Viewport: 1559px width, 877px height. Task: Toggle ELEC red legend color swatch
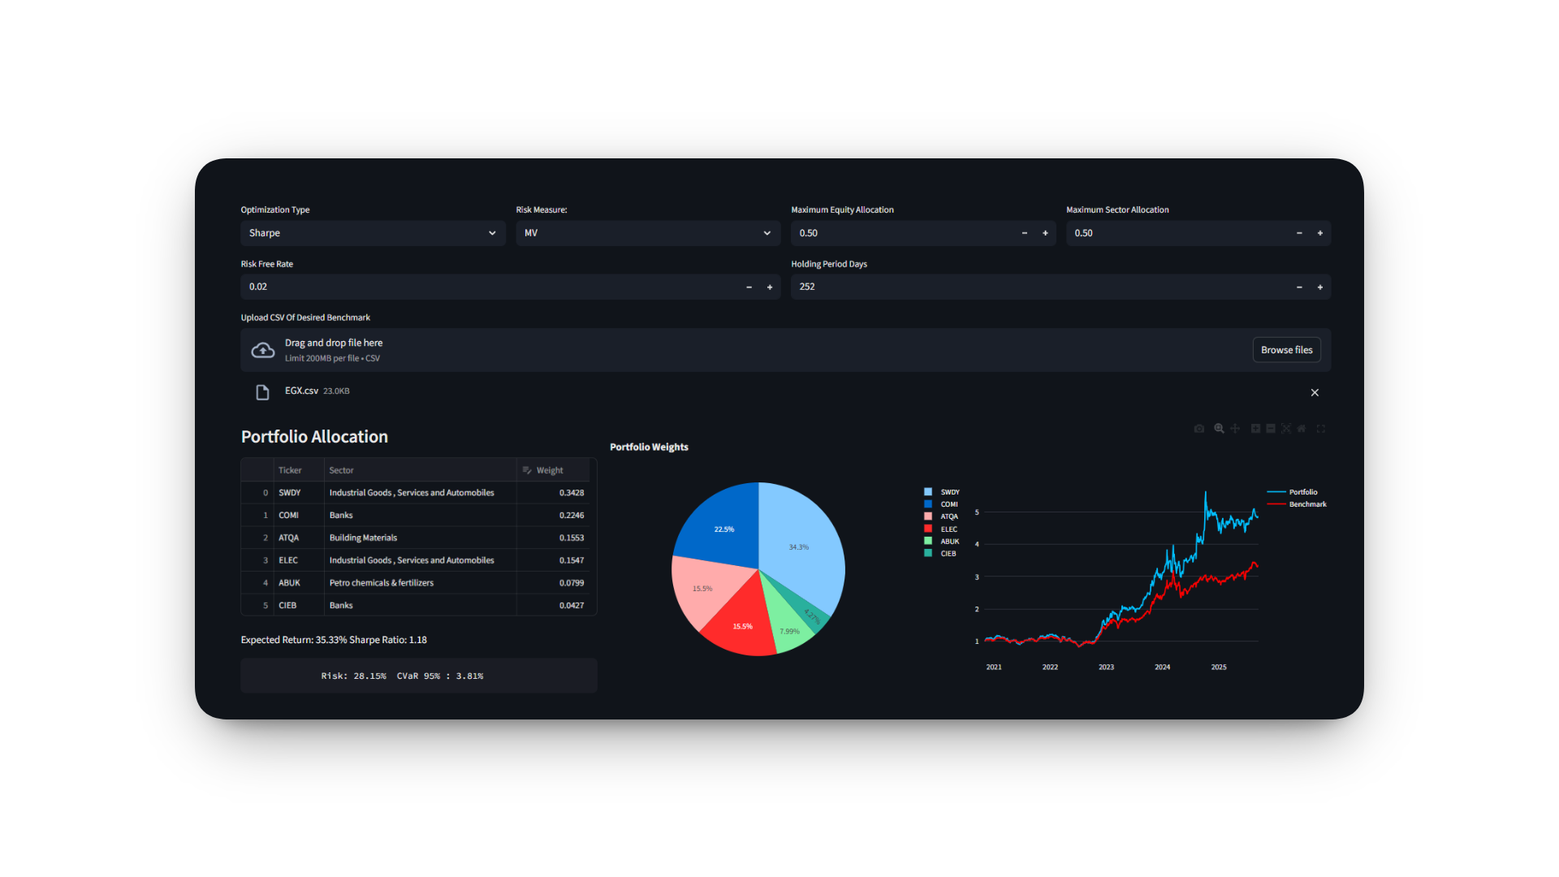(x=928, y=529)
